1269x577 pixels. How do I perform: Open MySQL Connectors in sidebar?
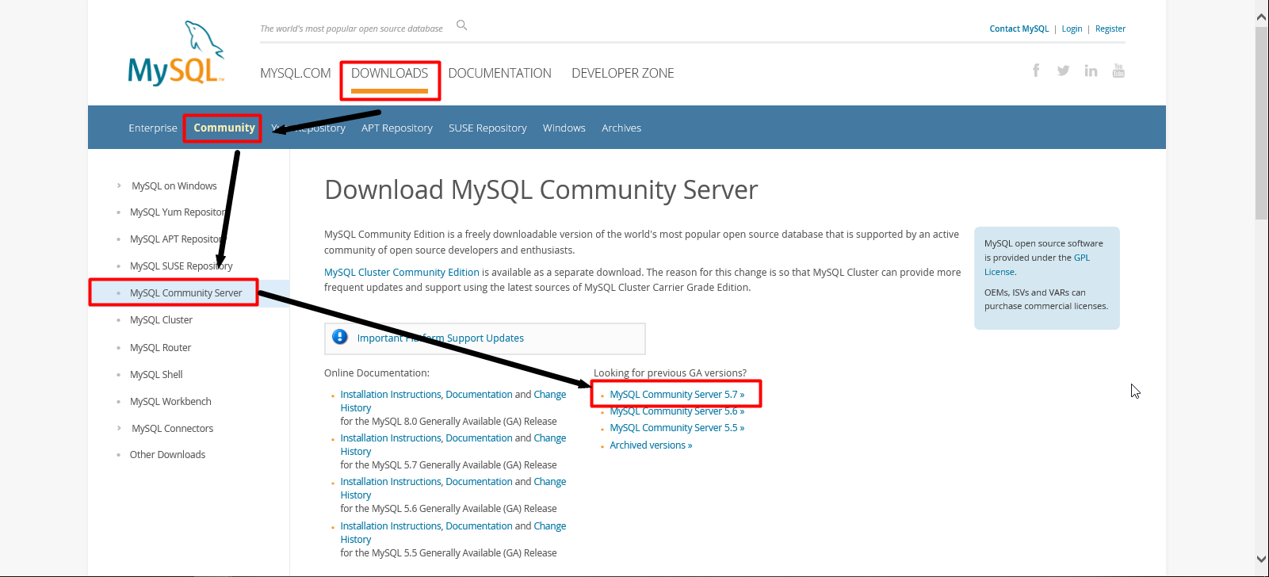[173, 428]
